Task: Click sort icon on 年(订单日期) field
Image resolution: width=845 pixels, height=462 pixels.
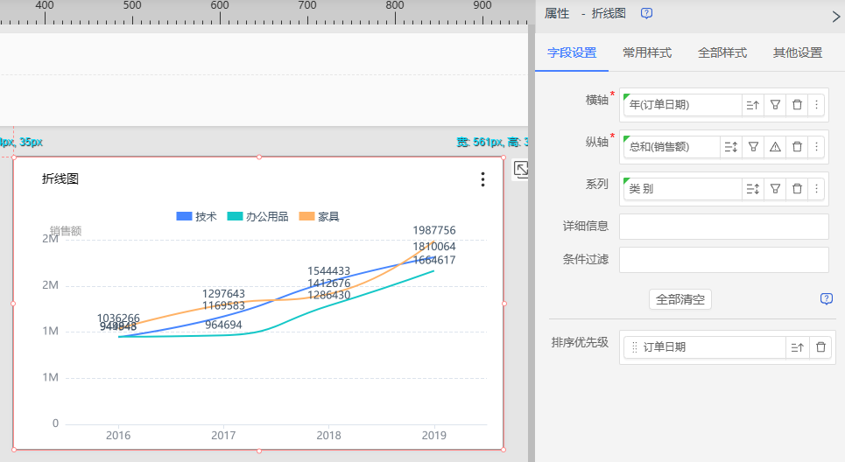Action: pyautogui.click(x=753, y=105)
